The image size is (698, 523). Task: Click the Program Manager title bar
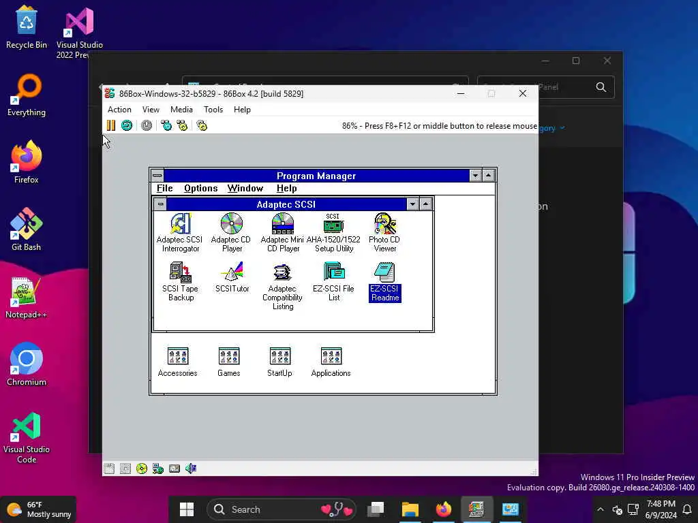[x=316, y=175]
